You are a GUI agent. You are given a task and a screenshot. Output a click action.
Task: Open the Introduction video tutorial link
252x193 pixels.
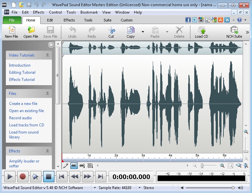[x=19, y=65]
